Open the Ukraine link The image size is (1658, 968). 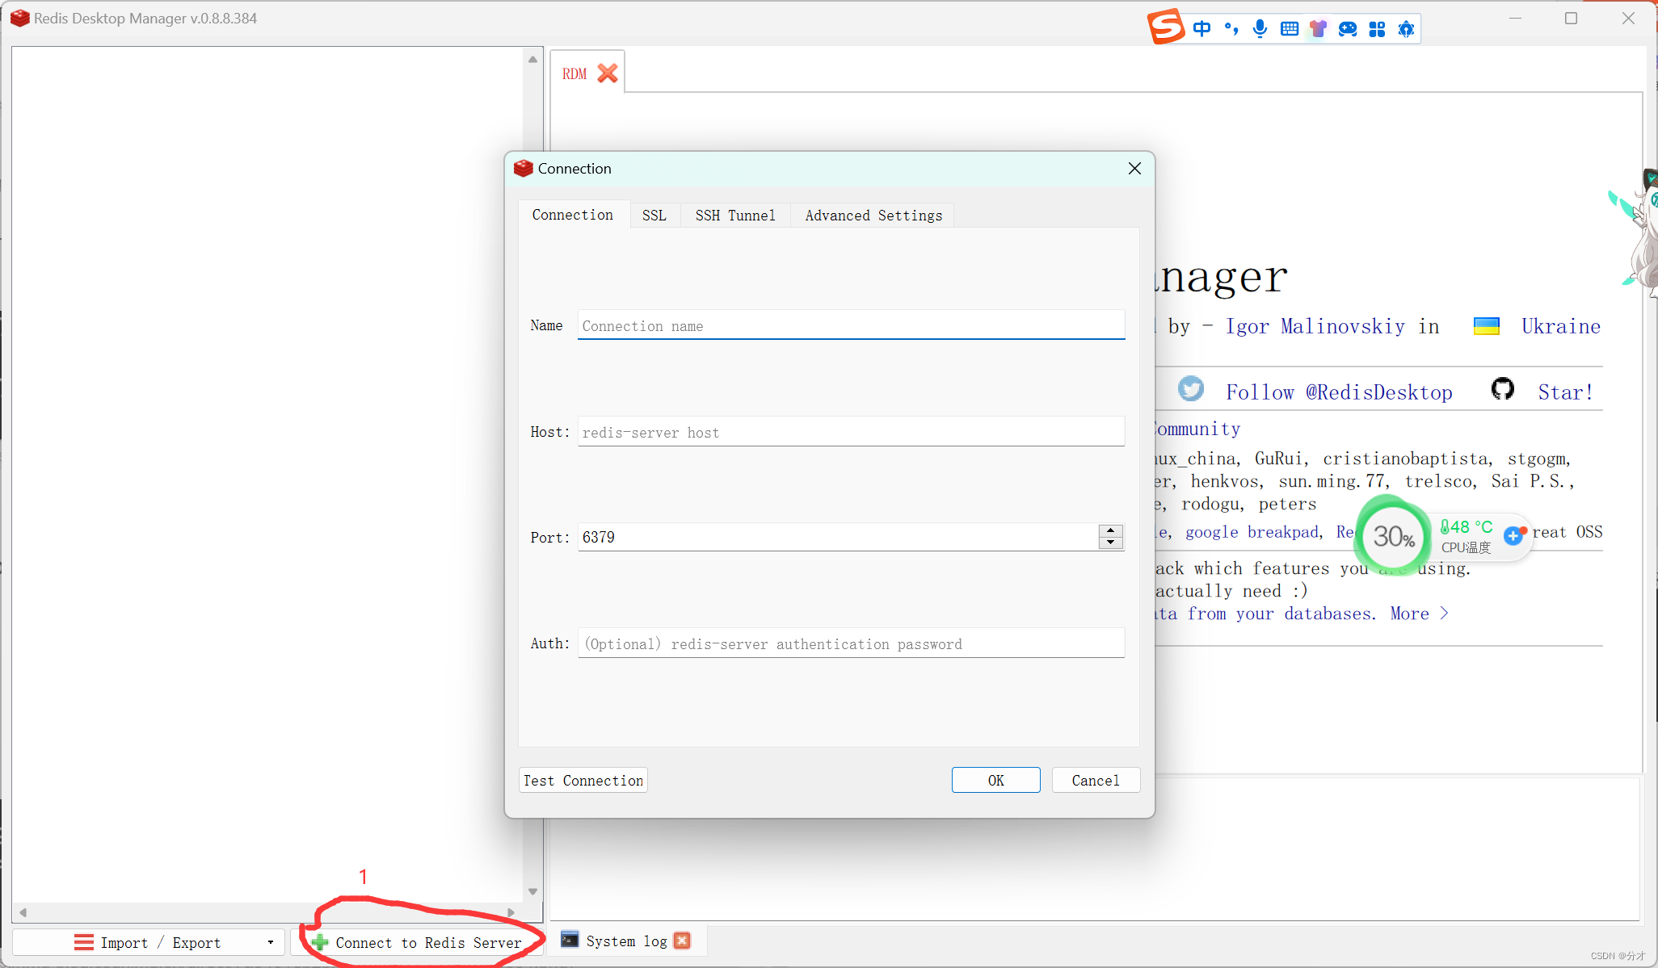[x=1560, y=326]
